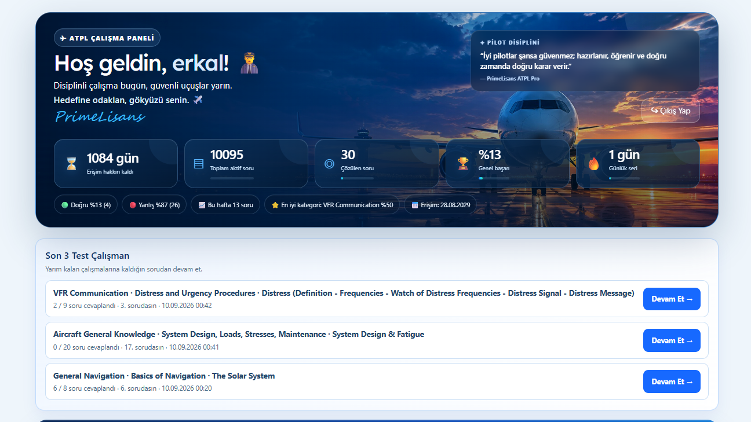The image size is (751, 422).
Task: Click the Genel başarı progress bar
Action: pyautogui.click(x=494, y=178)
